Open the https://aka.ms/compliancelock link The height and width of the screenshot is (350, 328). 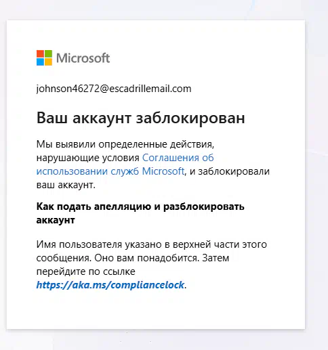tap(110, 285)
